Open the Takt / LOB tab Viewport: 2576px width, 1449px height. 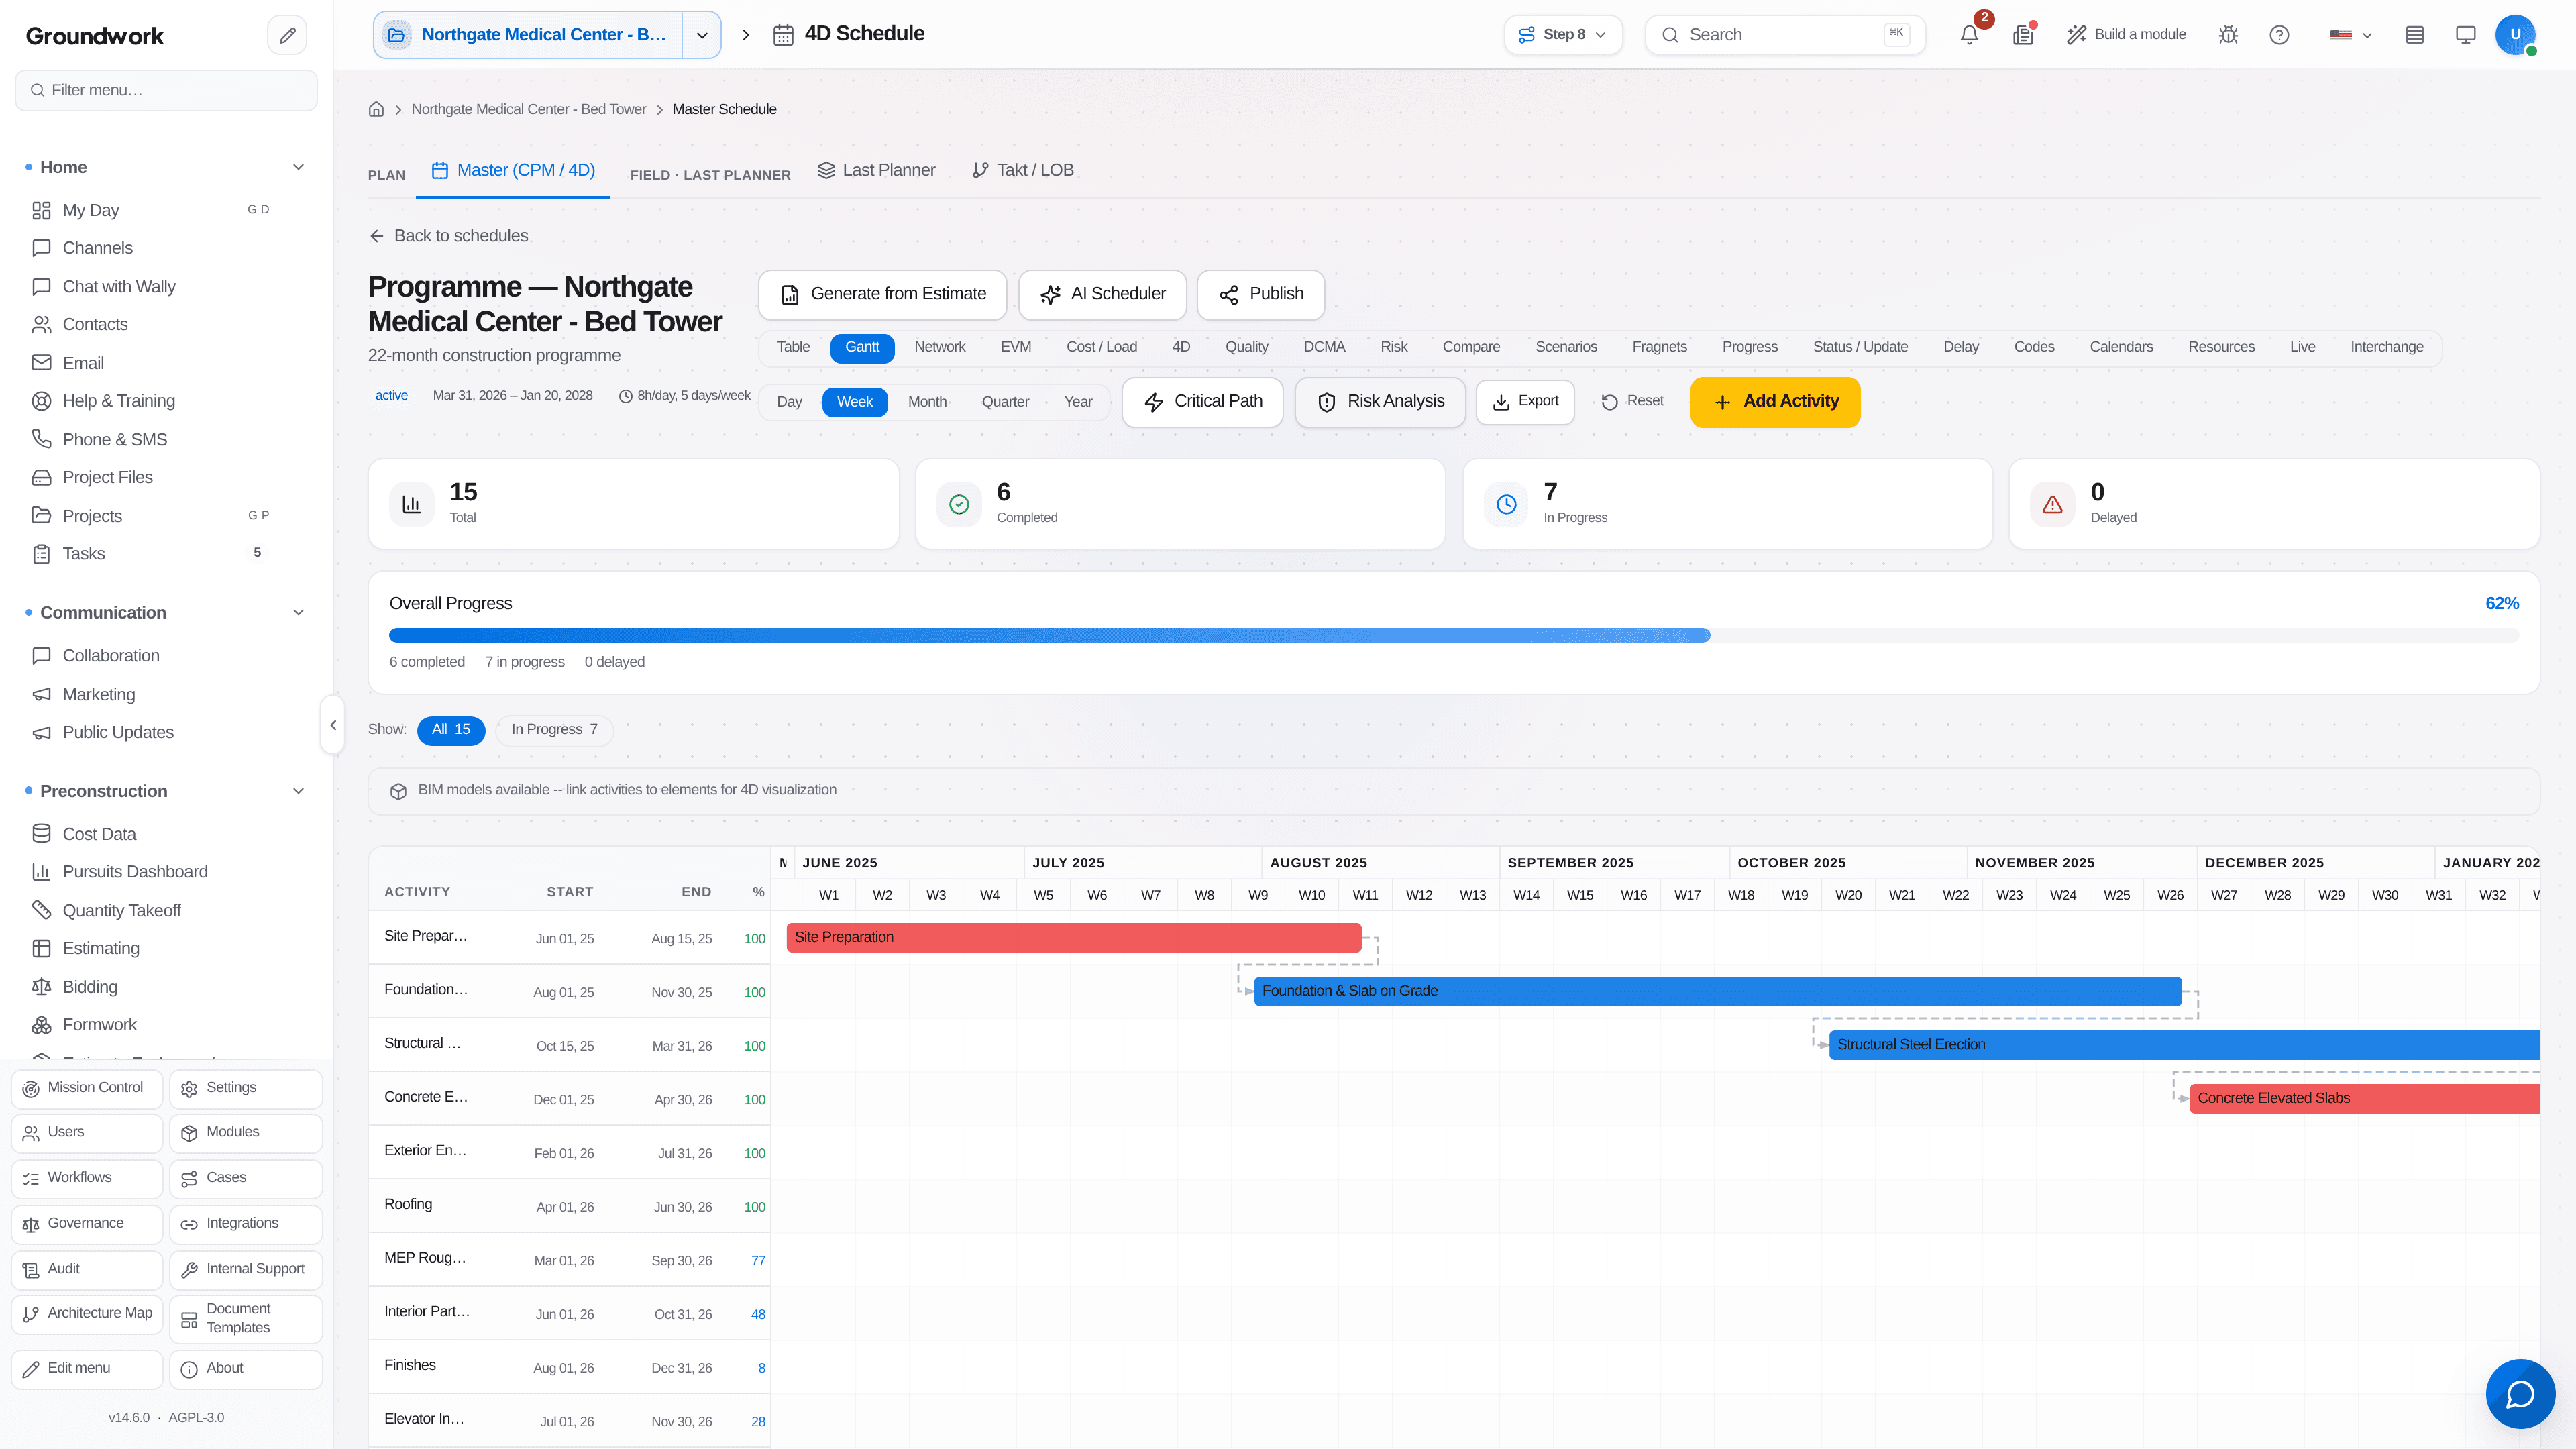coord(1023,171)
